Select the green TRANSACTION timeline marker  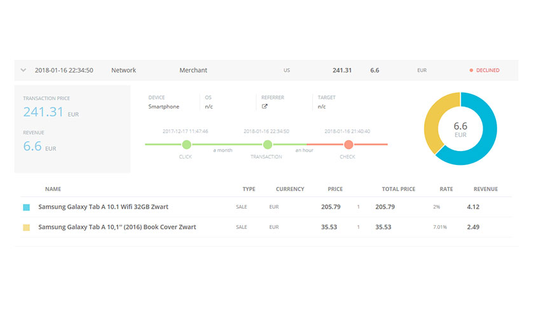tap(268, 145)
